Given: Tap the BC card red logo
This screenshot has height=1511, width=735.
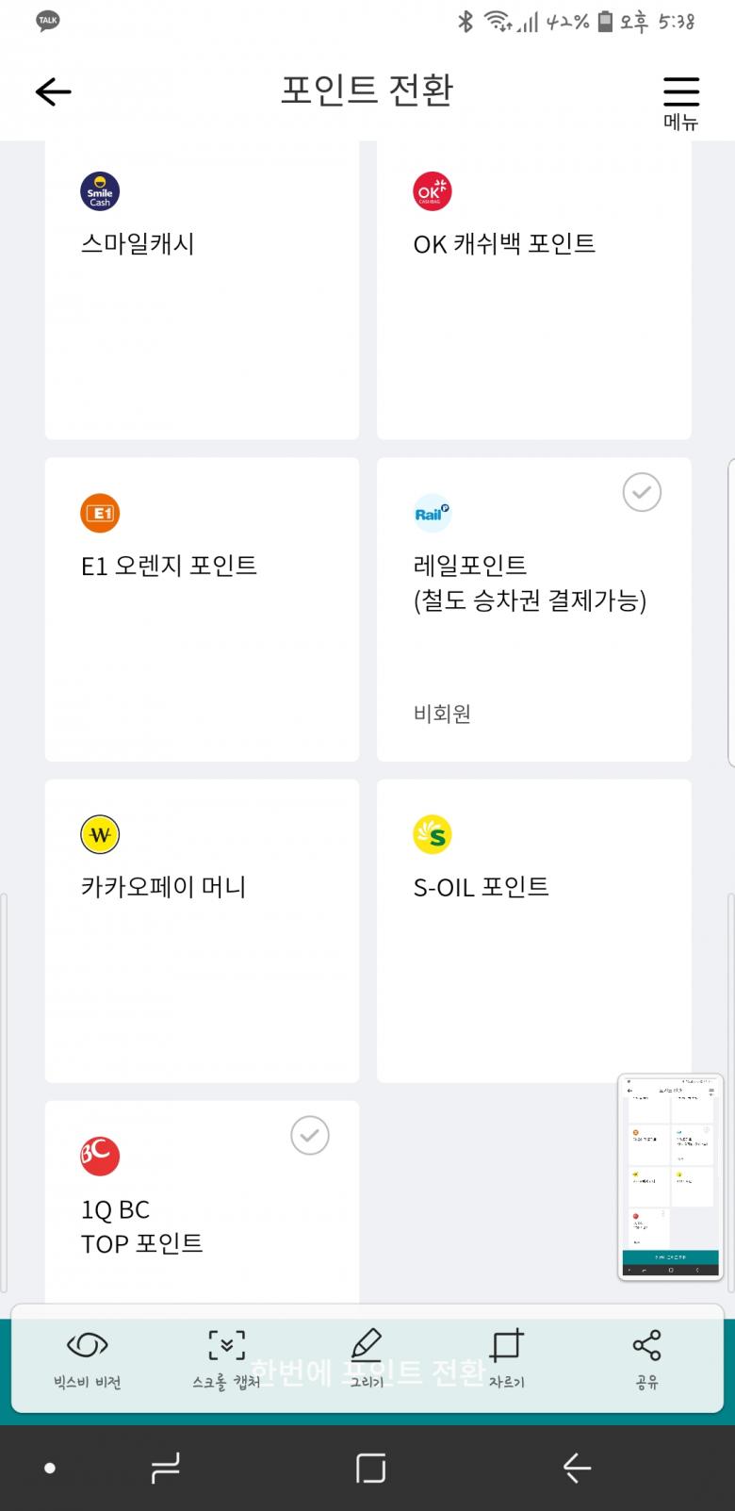Looking at the screenshot, I should click(100, 1156).
